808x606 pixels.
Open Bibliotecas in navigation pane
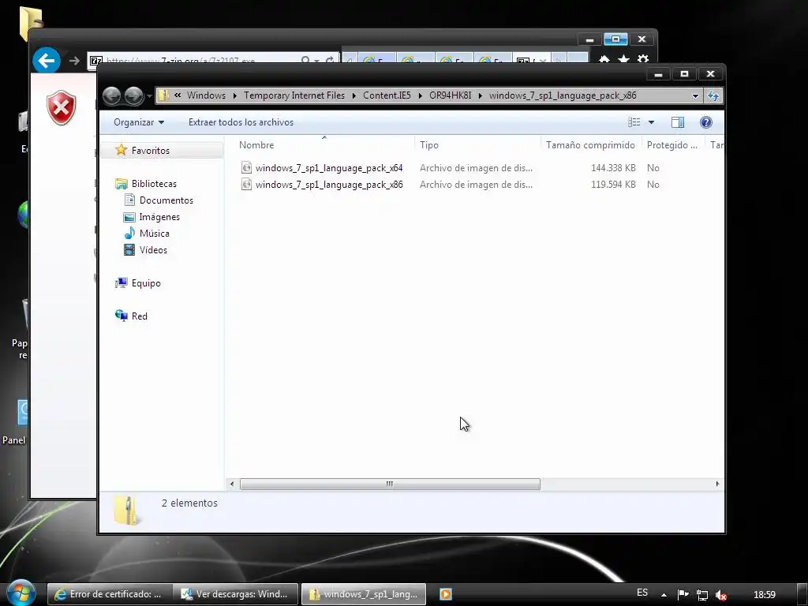tap(154, 183)
